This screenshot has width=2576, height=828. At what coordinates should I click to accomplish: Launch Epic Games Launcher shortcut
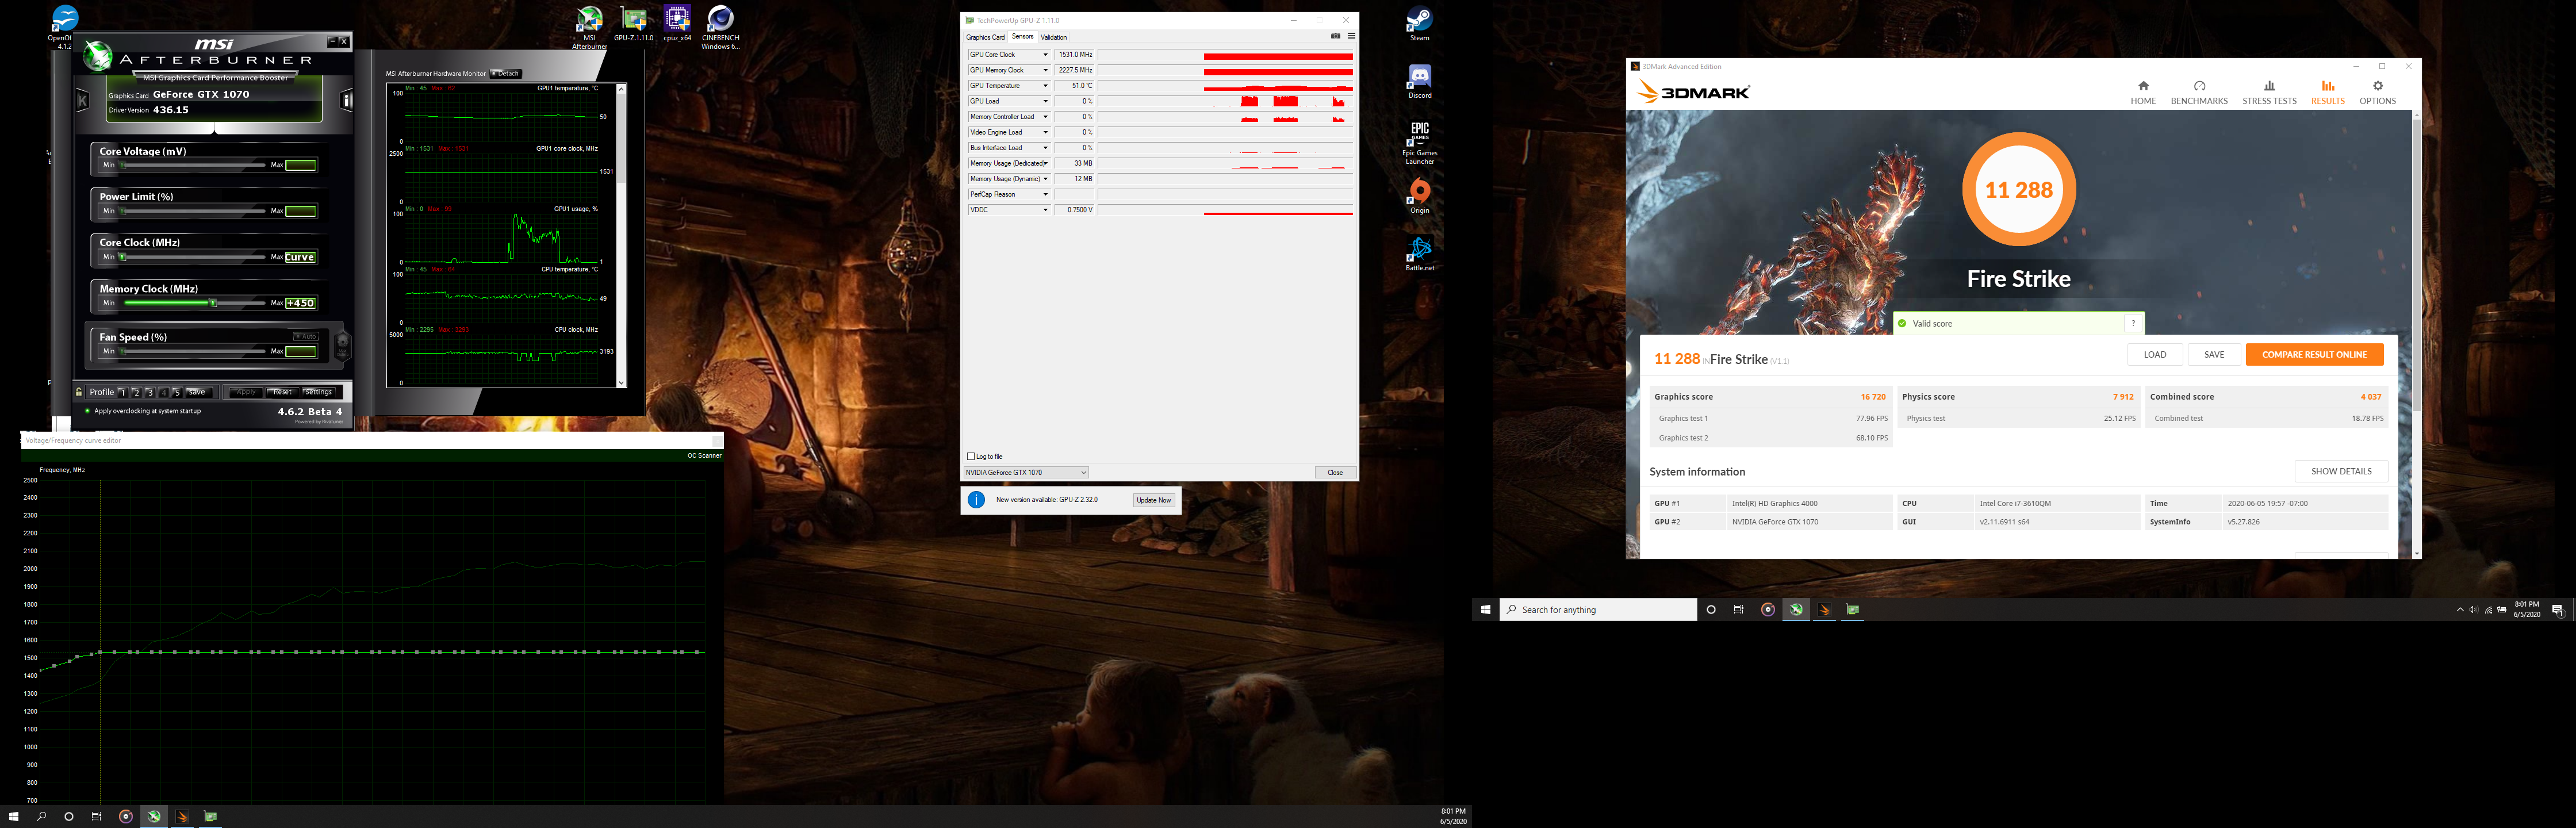click(1419, 143)
